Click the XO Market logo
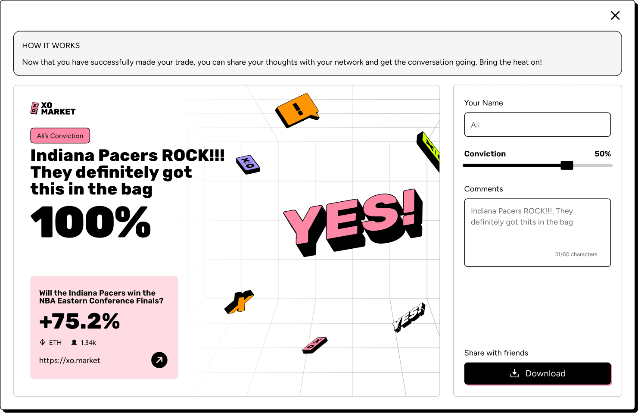Image resolution: width=638 pixels, height=413 pixels. 53,108
